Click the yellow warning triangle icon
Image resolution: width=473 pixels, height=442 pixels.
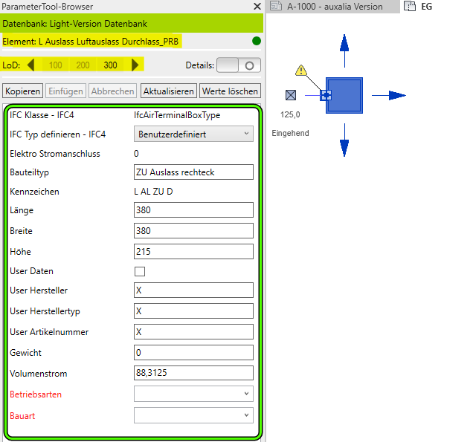(x=301, y=71)
